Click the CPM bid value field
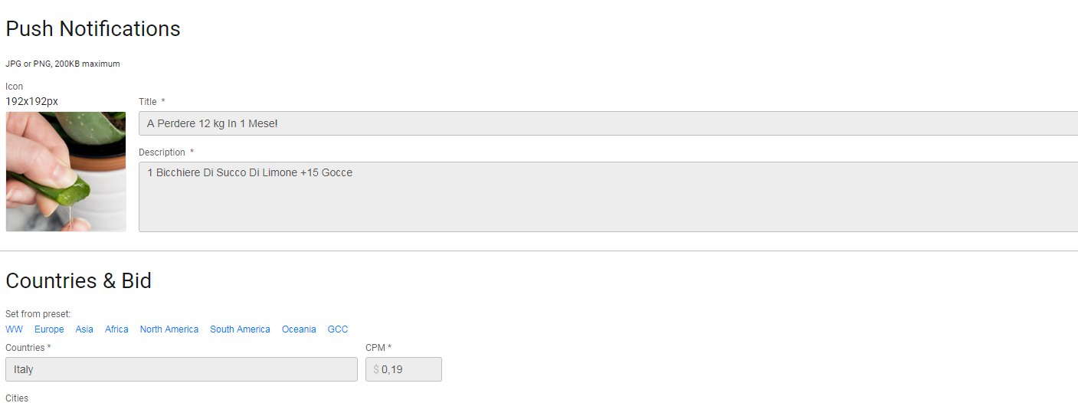The height and width of the screenshot is (403, 1078). coord(404,369)
